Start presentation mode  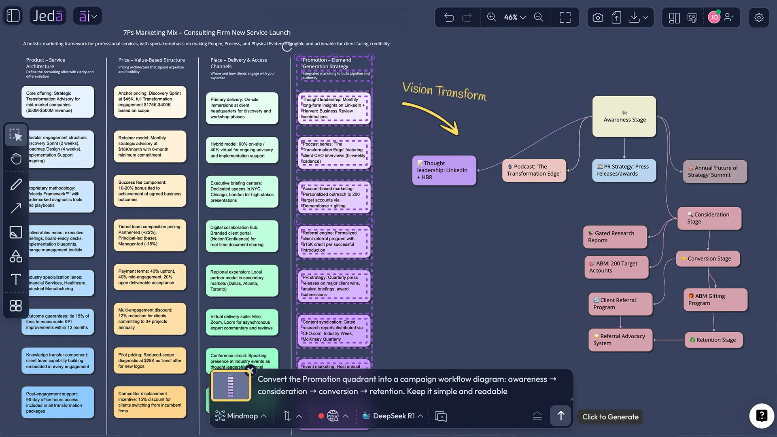click(x=692, y=18)
